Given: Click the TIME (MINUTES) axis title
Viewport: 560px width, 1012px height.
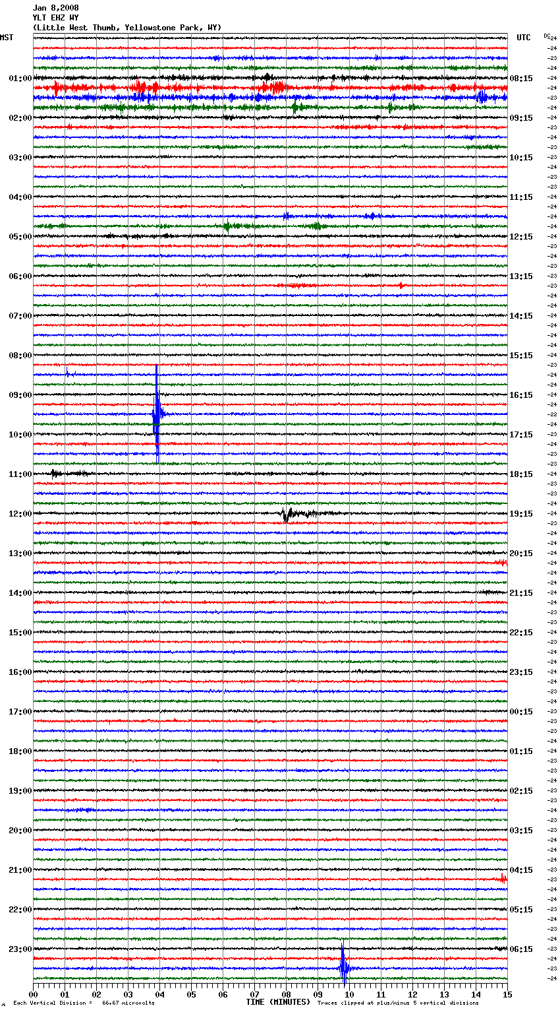Looking at the screenshot, I should (x=278, y=1002).
